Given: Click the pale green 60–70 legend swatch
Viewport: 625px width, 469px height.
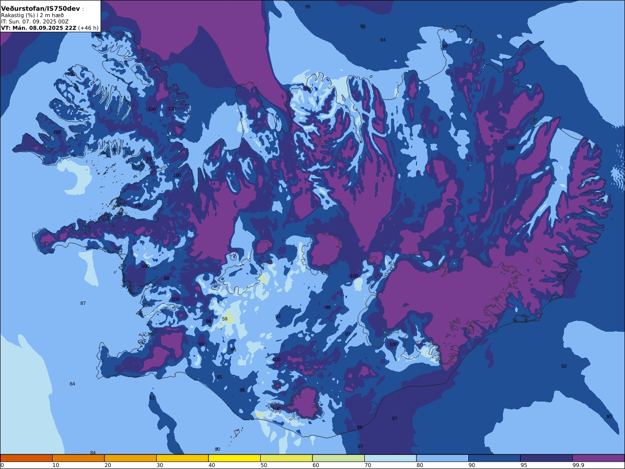Looking at the screenshot, I should click(x=338, y=458).
